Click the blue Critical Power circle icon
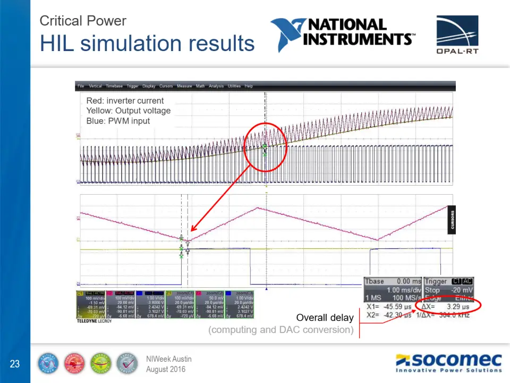The image size is (510, 383). pyautogui.click(x=48, y=363)
